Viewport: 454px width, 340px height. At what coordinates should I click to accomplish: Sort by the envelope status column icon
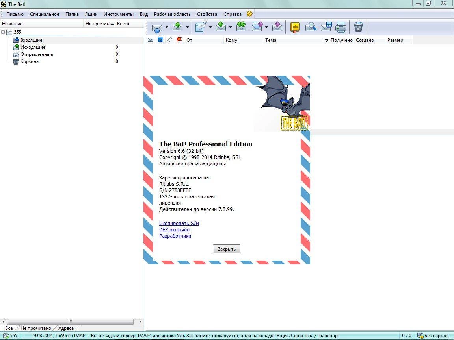pos(151,40)
